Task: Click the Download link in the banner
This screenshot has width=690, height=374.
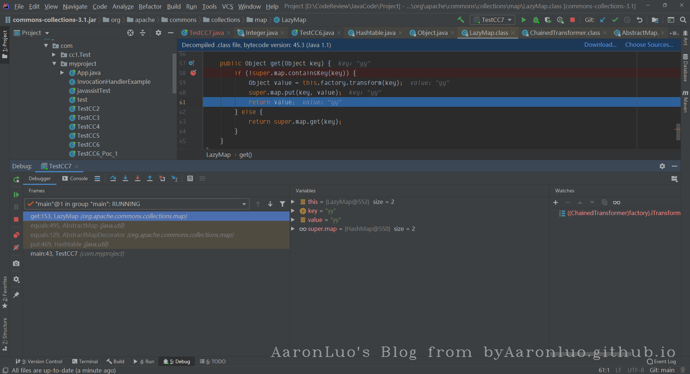Action: click(x=600, y=45)
